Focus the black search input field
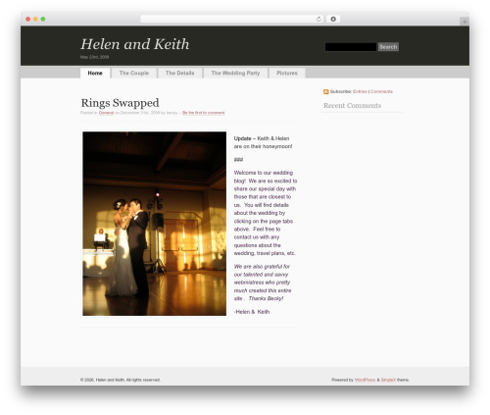The image size is (490, 415). (351, 47)
